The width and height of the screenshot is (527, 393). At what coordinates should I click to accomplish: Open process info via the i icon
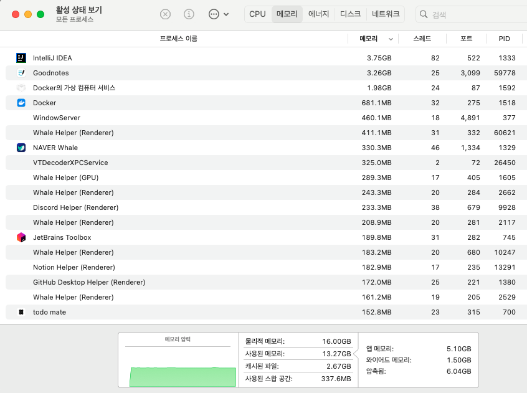189,14
